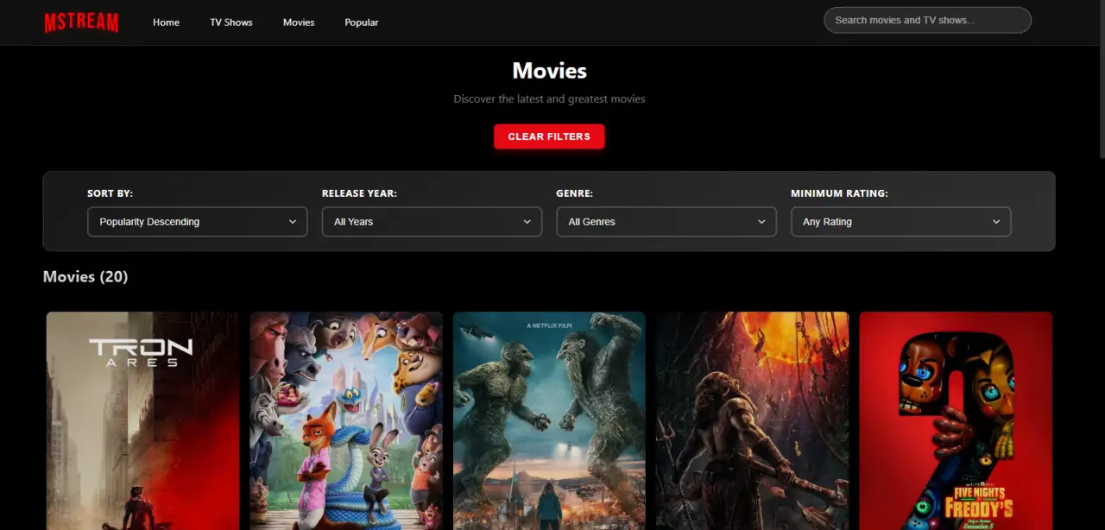Click the MSTREAM logo
The image size is (1105, 530).
[x=81, y=22]
